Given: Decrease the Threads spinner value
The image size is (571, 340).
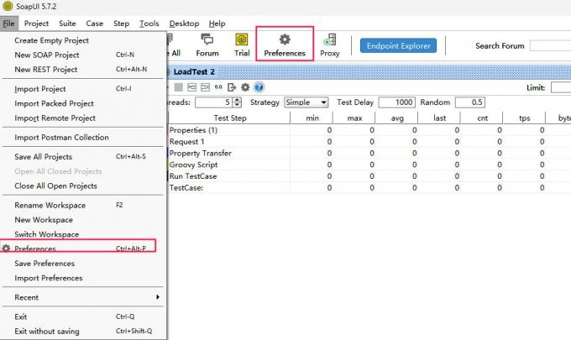Looking at the screenshot, I should [237, 105].
